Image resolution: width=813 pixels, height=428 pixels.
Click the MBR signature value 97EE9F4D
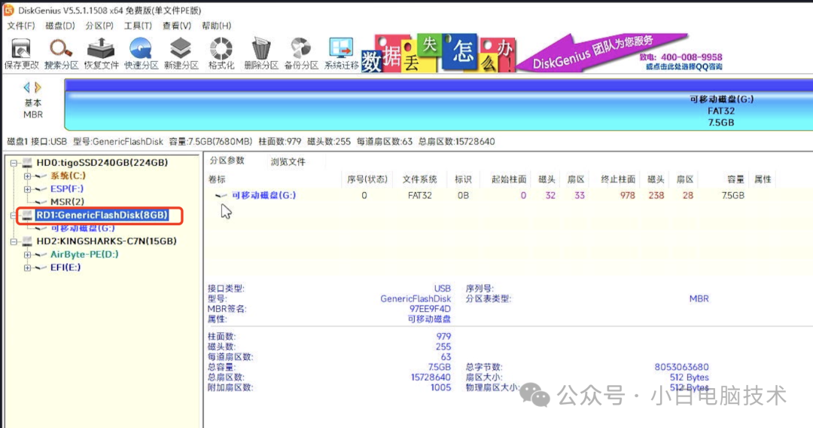coord(430,309)
